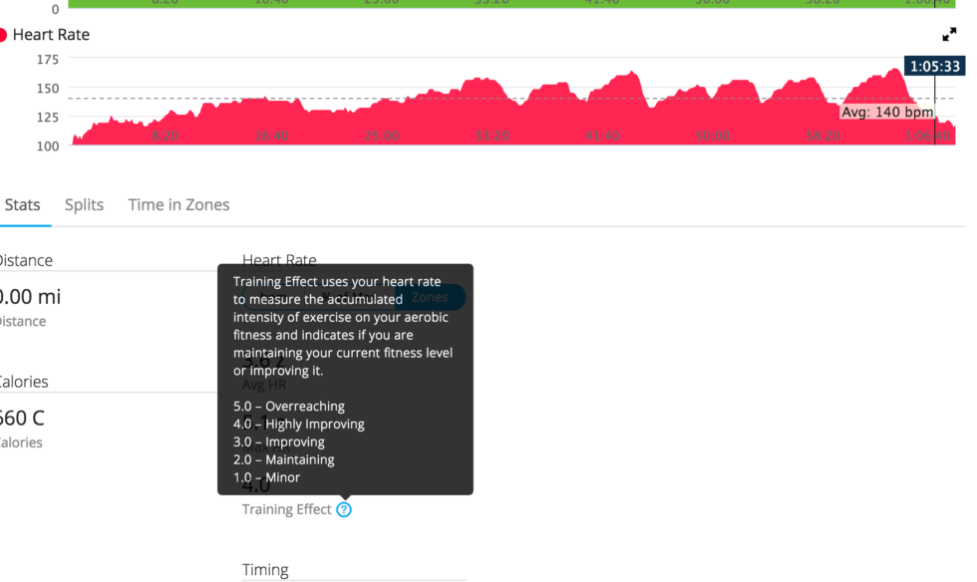Click the Calories section heading
This screenshot has width=977, height=582.
pos(23,382)
